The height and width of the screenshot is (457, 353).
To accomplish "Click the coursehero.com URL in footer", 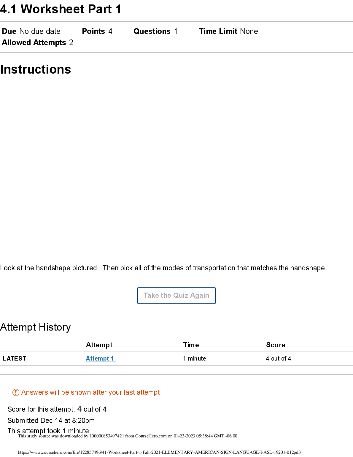I will [160, 452].
